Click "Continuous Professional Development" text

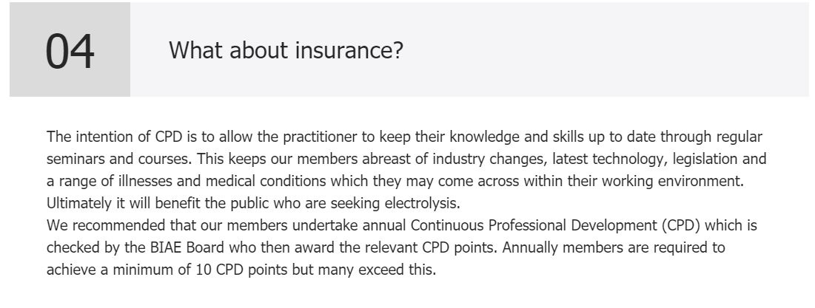pos(557,225)
